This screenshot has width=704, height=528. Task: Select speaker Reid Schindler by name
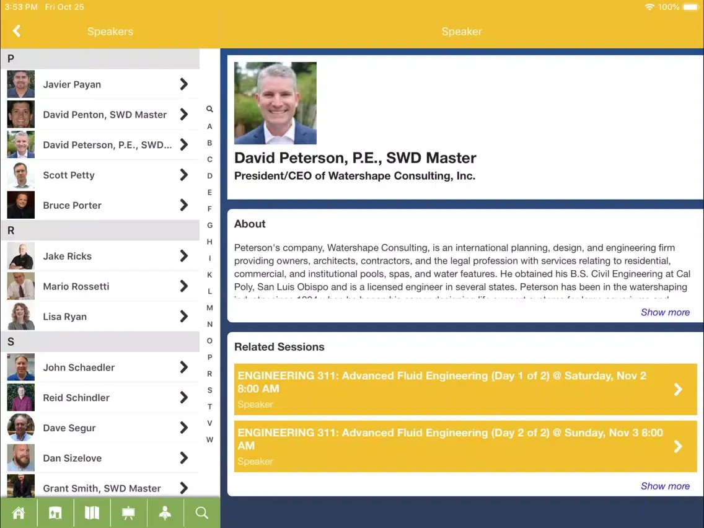click(x=76, y=398)
